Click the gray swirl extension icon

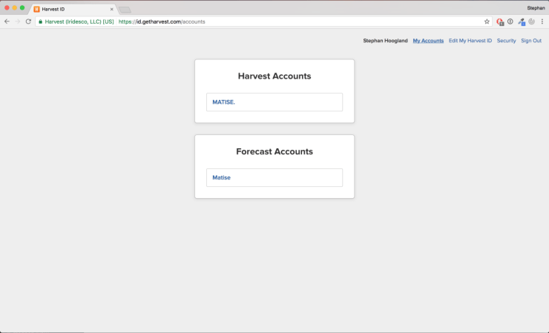click(x=531, y=22)
